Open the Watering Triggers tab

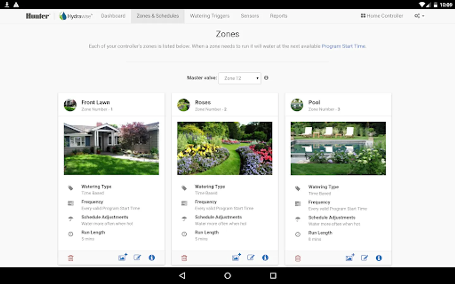tap(210, 16)
